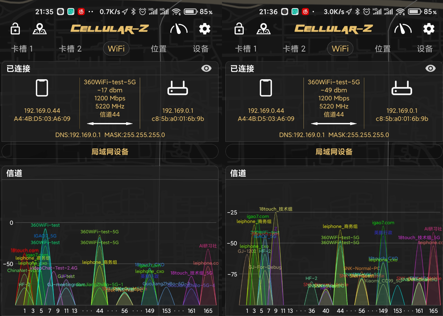
Task: Tap the -17 dbm signal strength value
Action: point(110,90)
